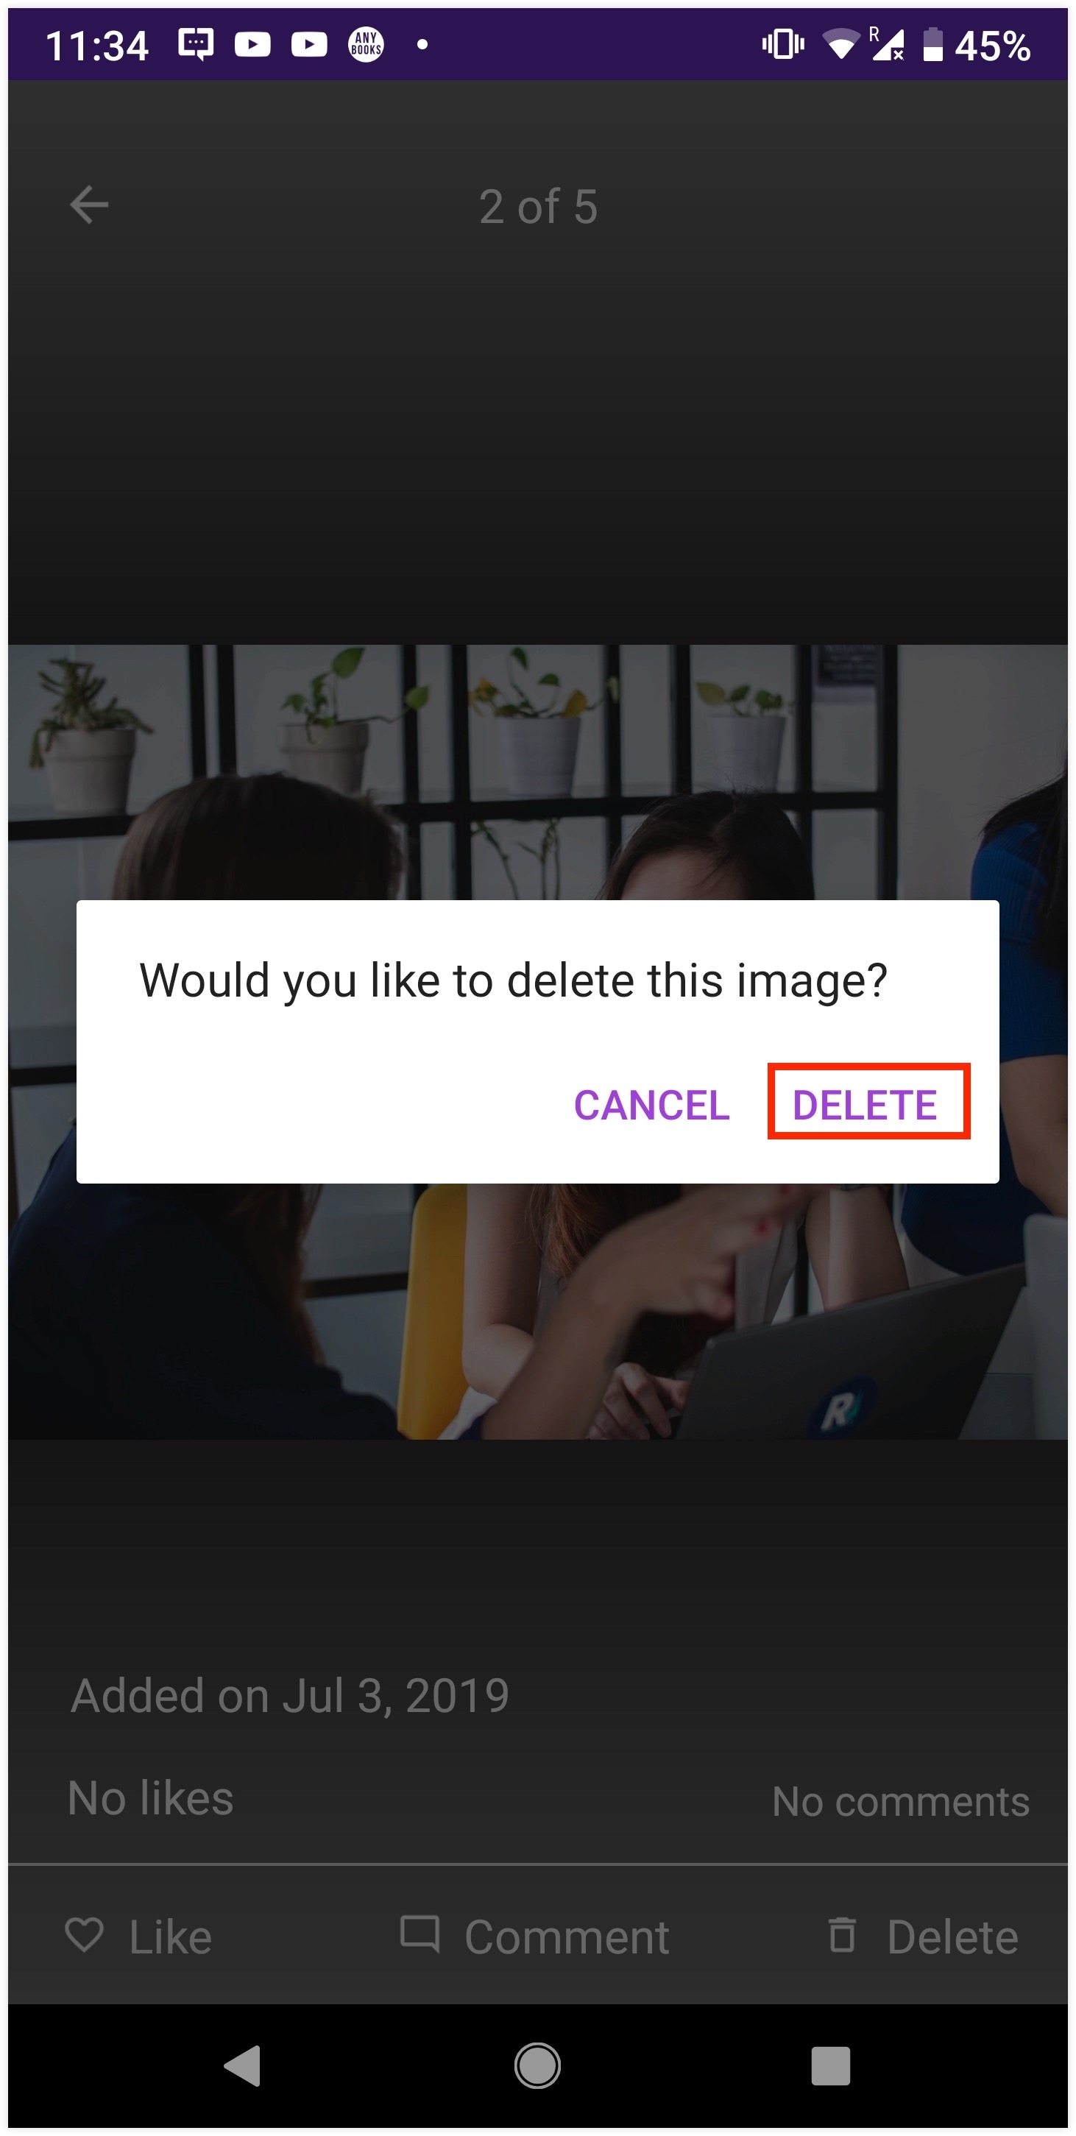Tap the "No comments" label

(x=901, y=1801)
